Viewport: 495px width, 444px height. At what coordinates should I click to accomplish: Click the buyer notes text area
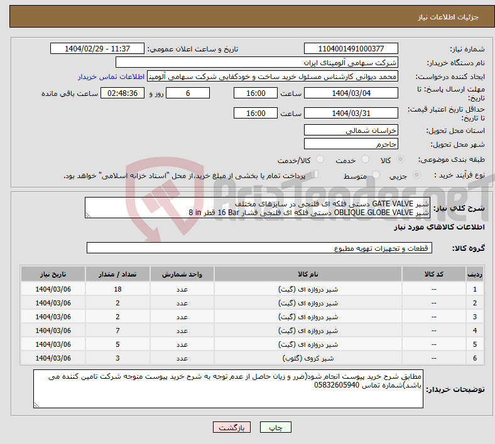228,389
